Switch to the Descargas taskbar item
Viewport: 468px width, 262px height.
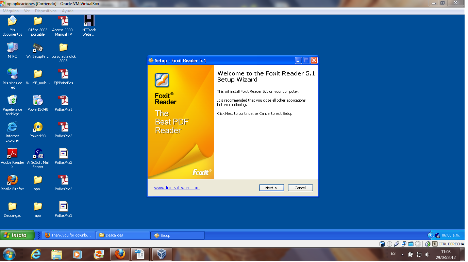[x=123, y=235]
